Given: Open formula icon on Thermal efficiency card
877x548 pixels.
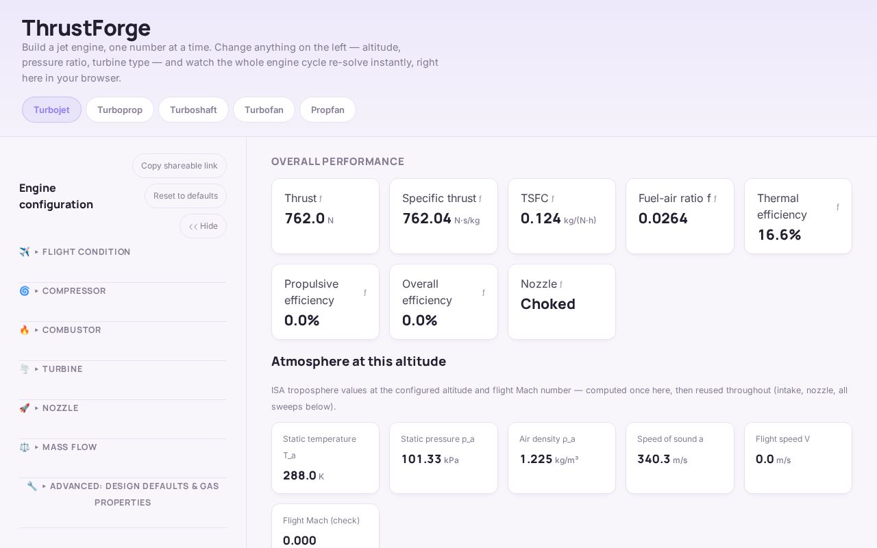Looking at the screenshot, I should coord(837,207).
